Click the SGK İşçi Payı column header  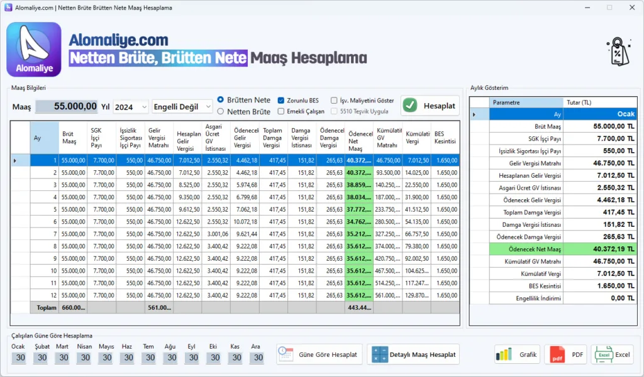coord(101,138)
